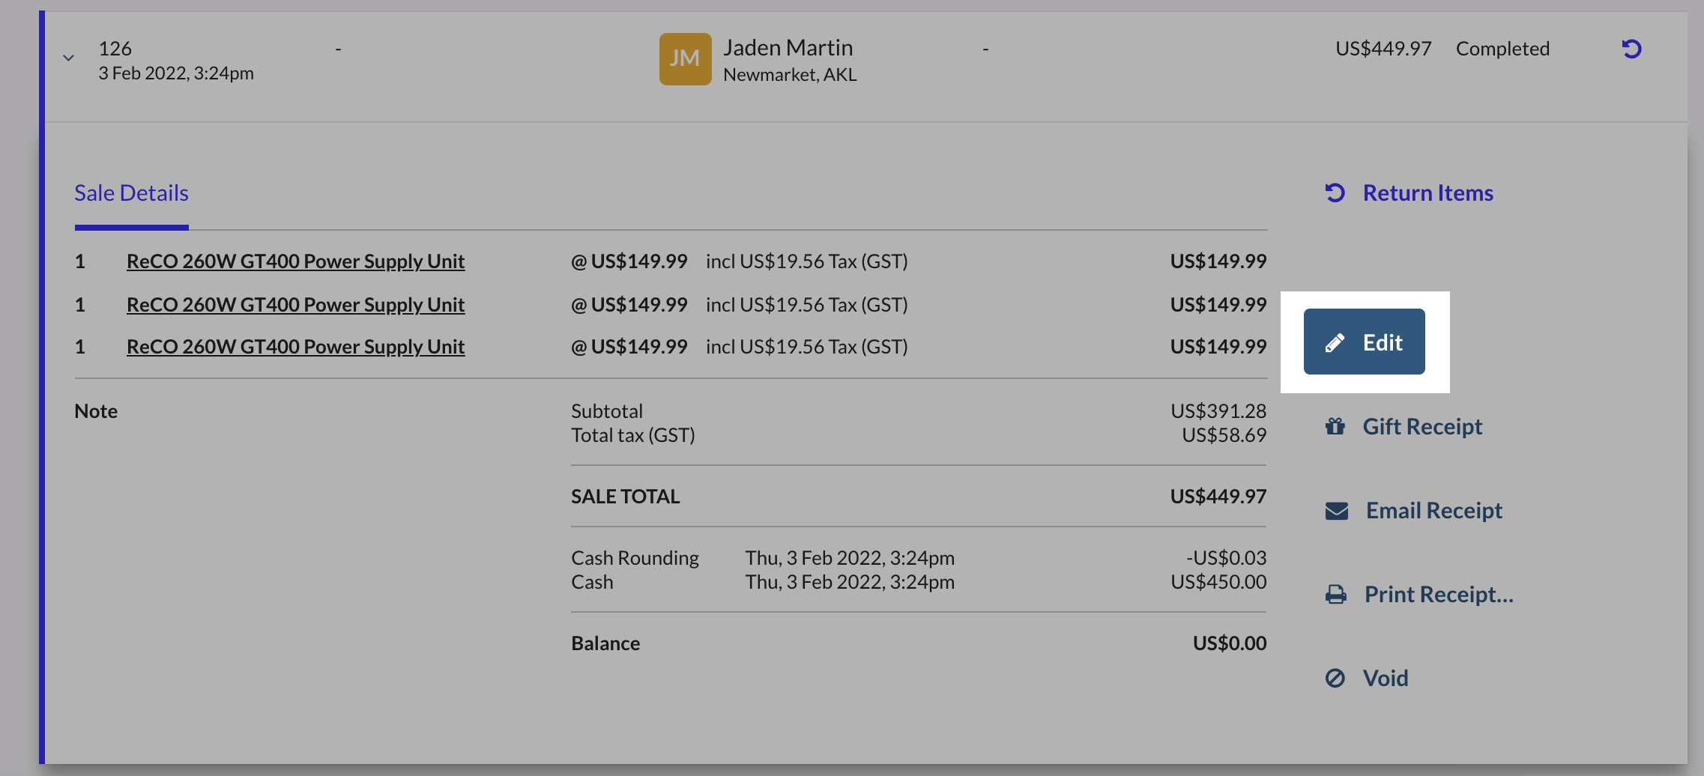The width and height of the screenshot is (1704, 776).
Task: Choose the Gift Receipt text label
Action: 1421,427
